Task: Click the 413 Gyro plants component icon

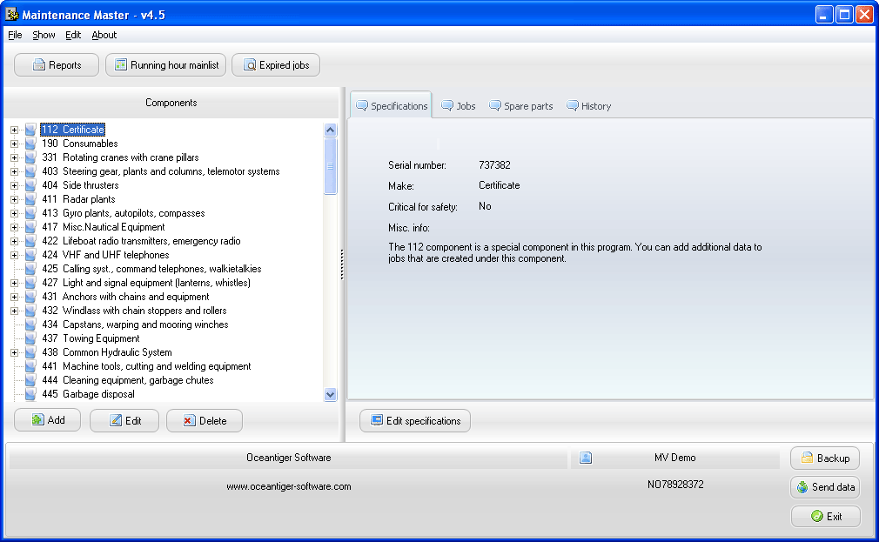Action: click(30, 213)
